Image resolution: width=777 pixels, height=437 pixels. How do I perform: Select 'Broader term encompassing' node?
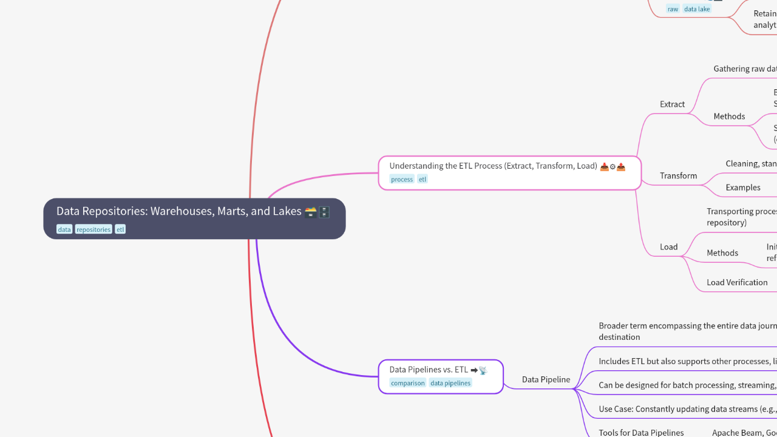tap(687, 331)
